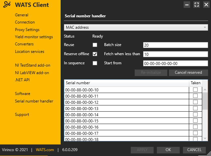
Task: Select row 00-00-88-00-00-14
Action: [127, 115]
